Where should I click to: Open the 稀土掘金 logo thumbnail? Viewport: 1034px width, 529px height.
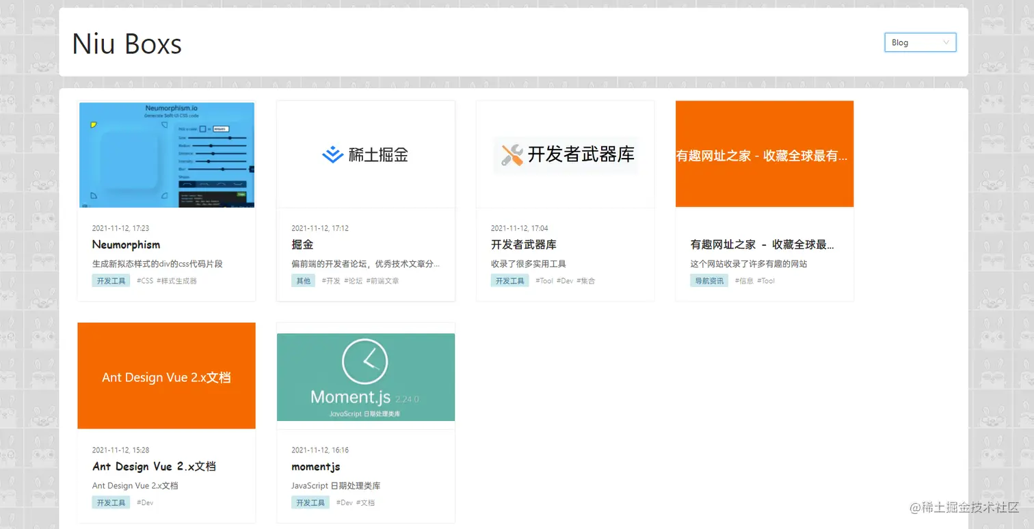tap(366, 154)
